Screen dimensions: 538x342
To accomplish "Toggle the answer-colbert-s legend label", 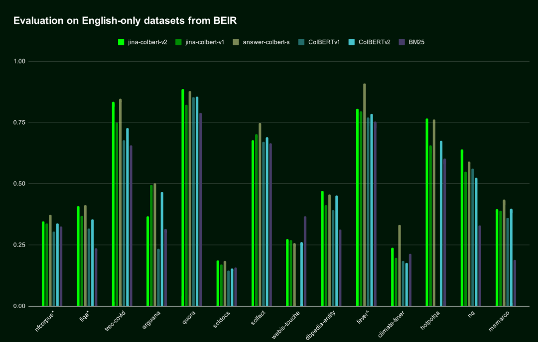I will click(x=266, y=42).
